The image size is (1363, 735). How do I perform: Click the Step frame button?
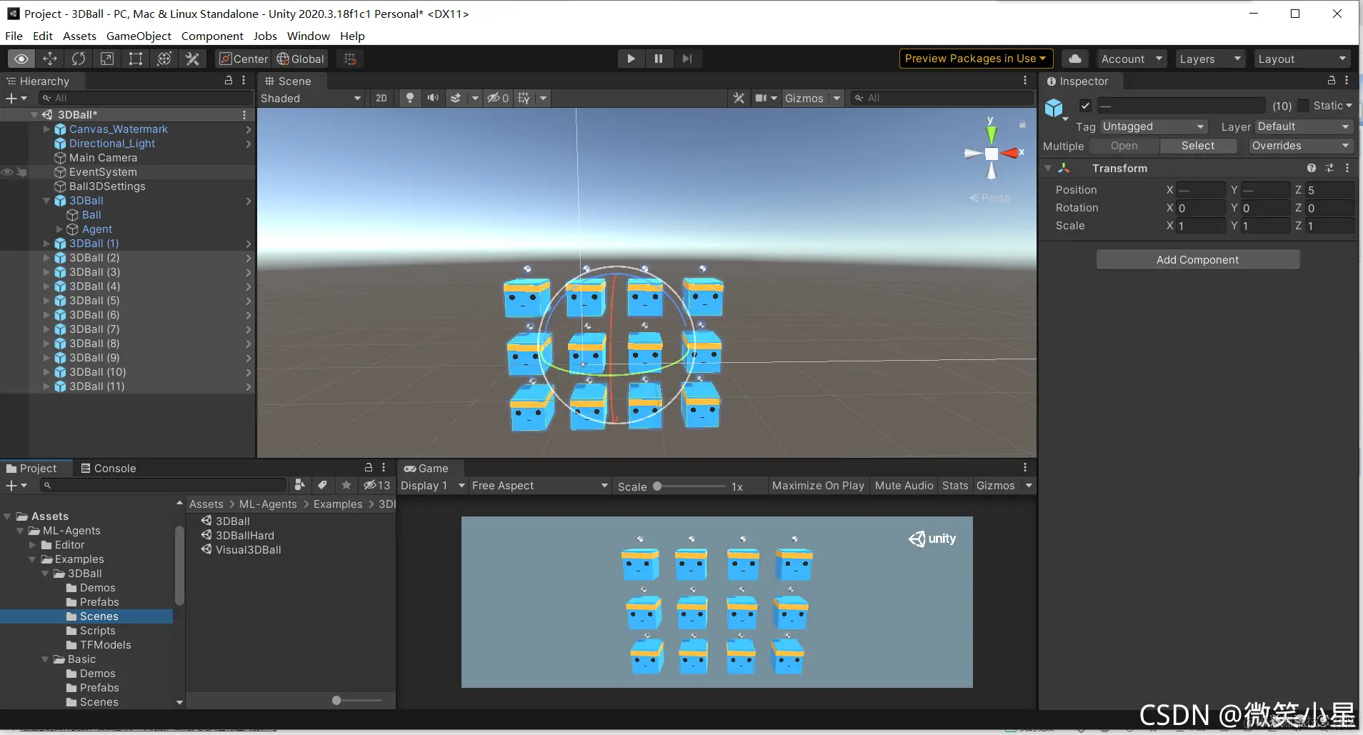[687, 59]
